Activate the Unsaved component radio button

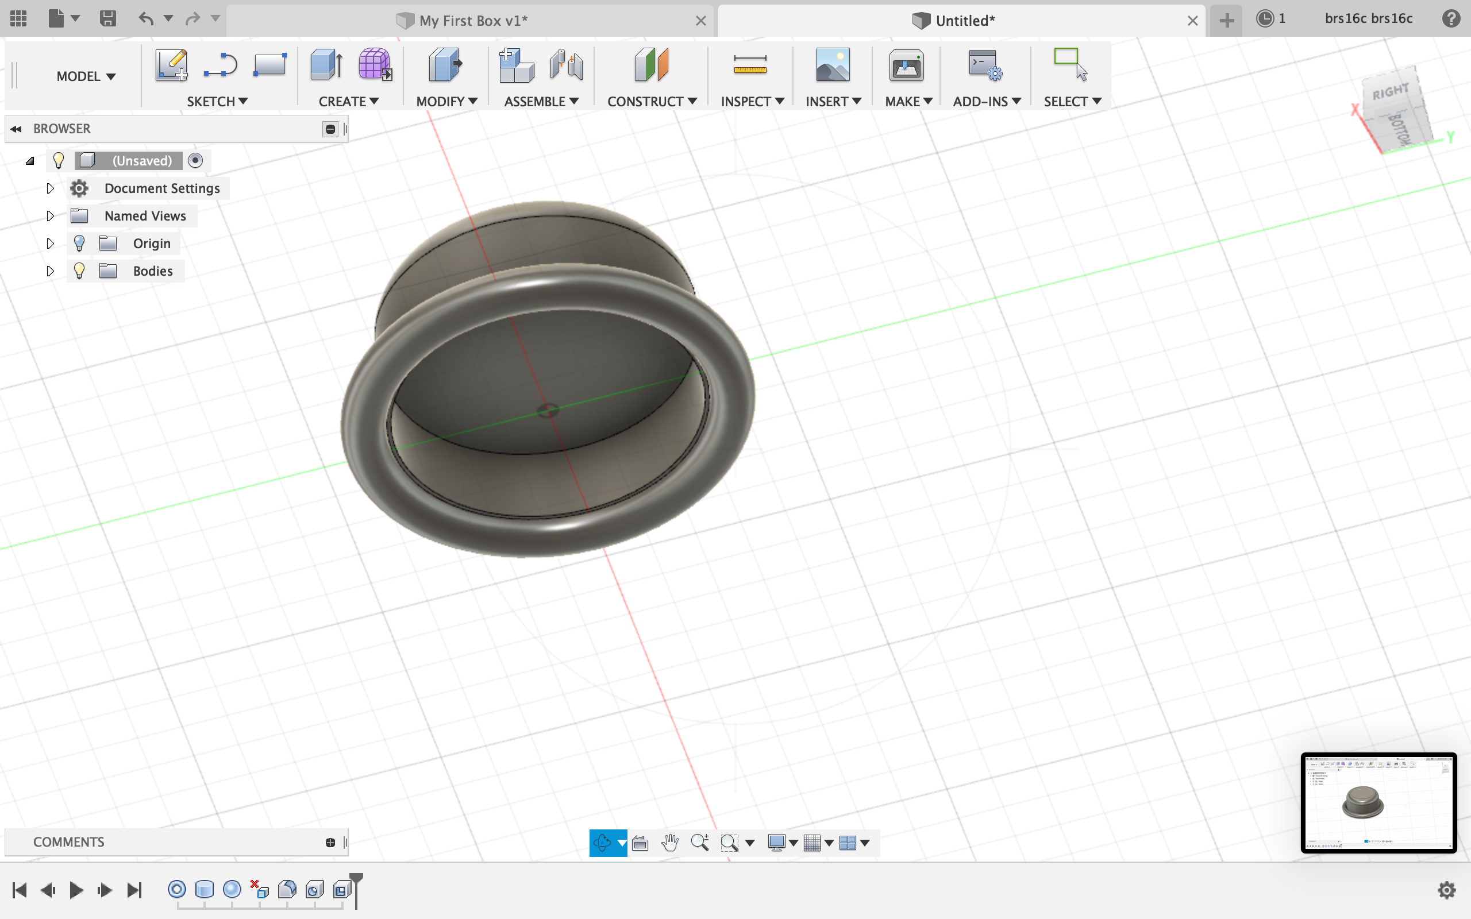pyautogui.click(x=195, y=160)
